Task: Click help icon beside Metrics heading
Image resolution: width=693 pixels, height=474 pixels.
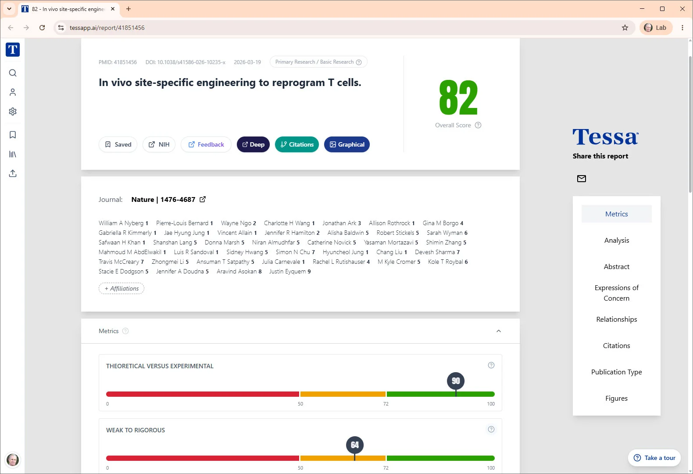Action: click(x=125, y=331)
